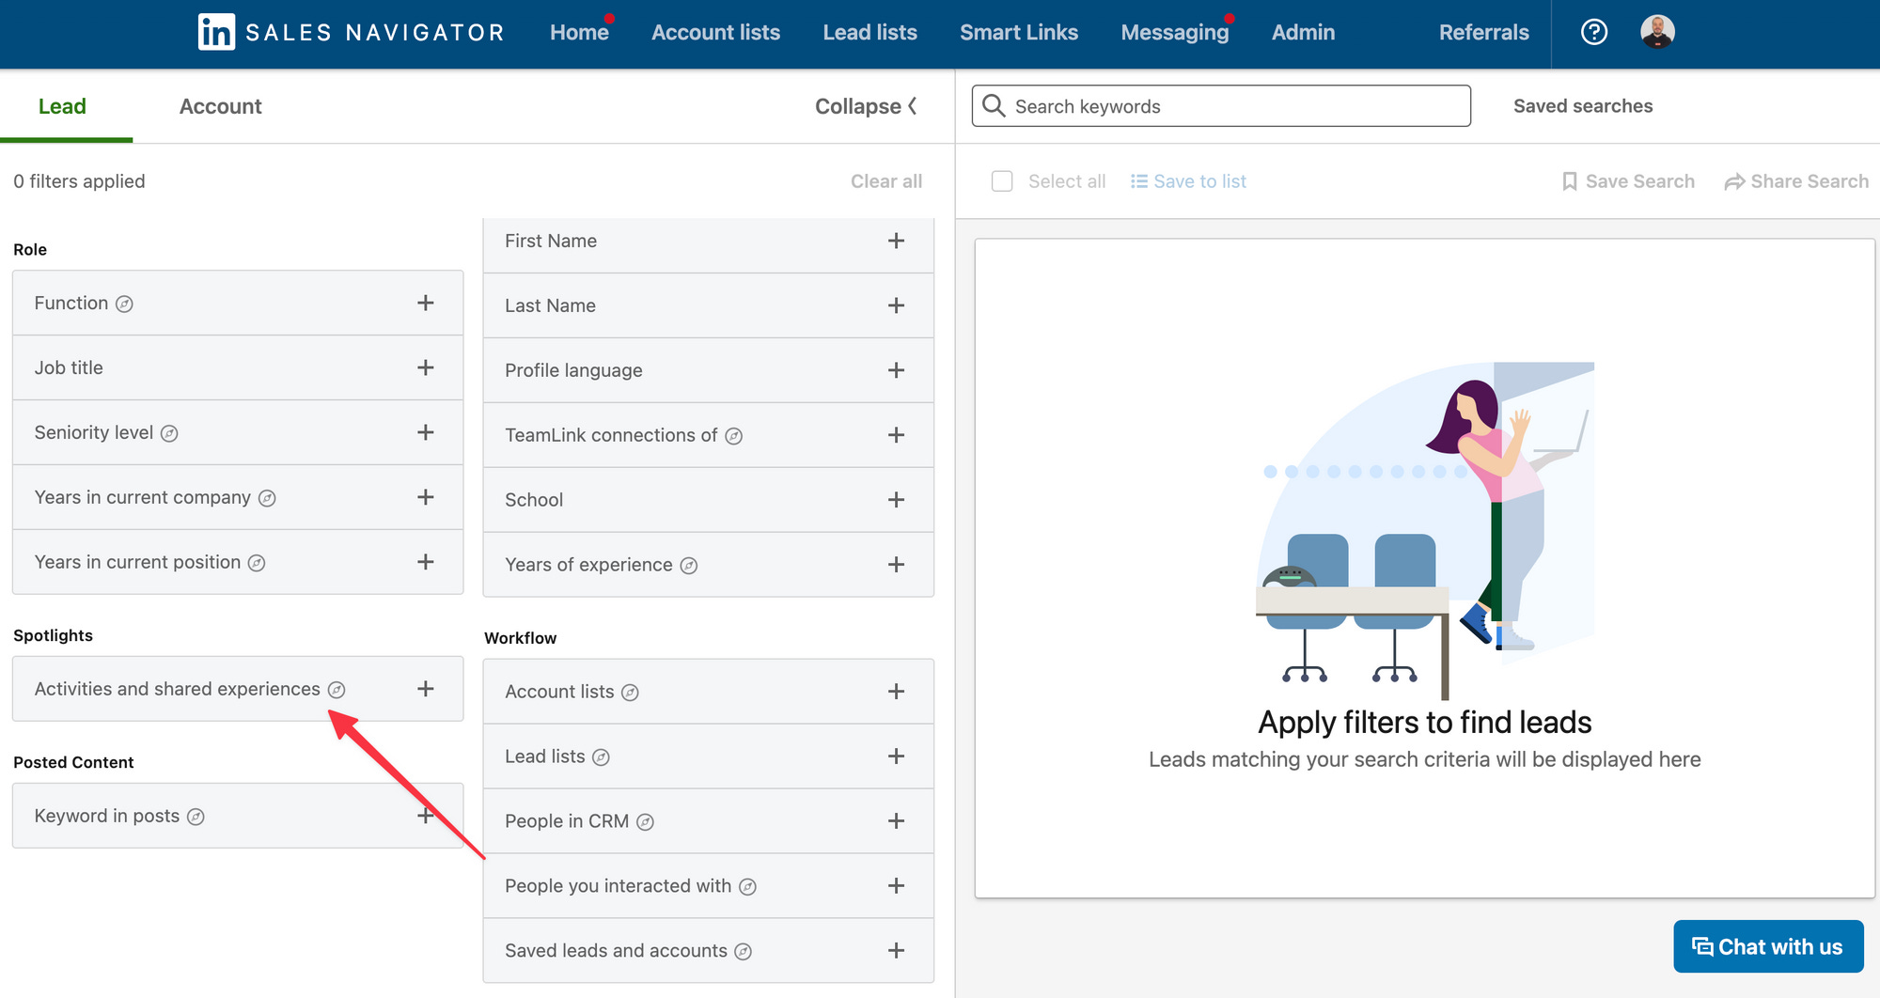Click compass icon beside Lead lists filter

pyautogui.click(x=601, y=757)
